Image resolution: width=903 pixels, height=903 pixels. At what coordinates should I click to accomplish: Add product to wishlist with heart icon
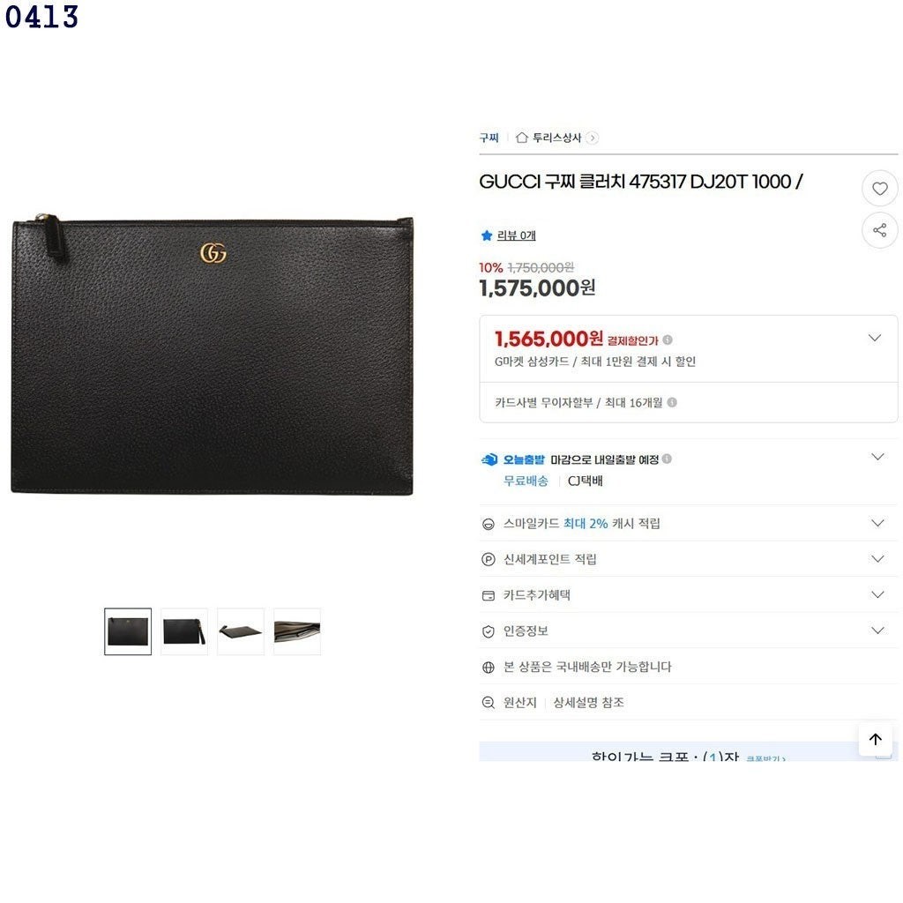[879, 189]
